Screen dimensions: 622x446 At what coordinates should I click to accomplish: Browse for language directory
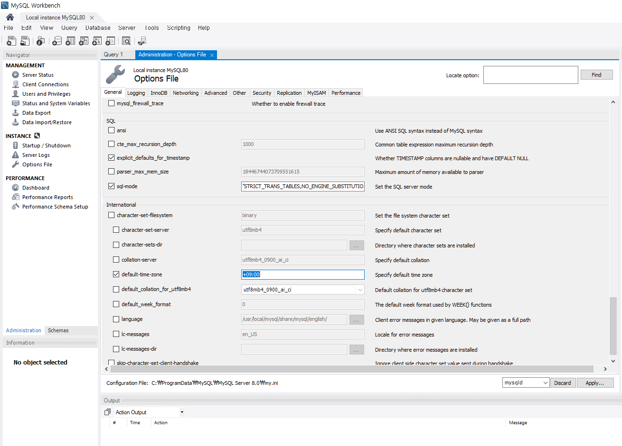pos(357,319)
